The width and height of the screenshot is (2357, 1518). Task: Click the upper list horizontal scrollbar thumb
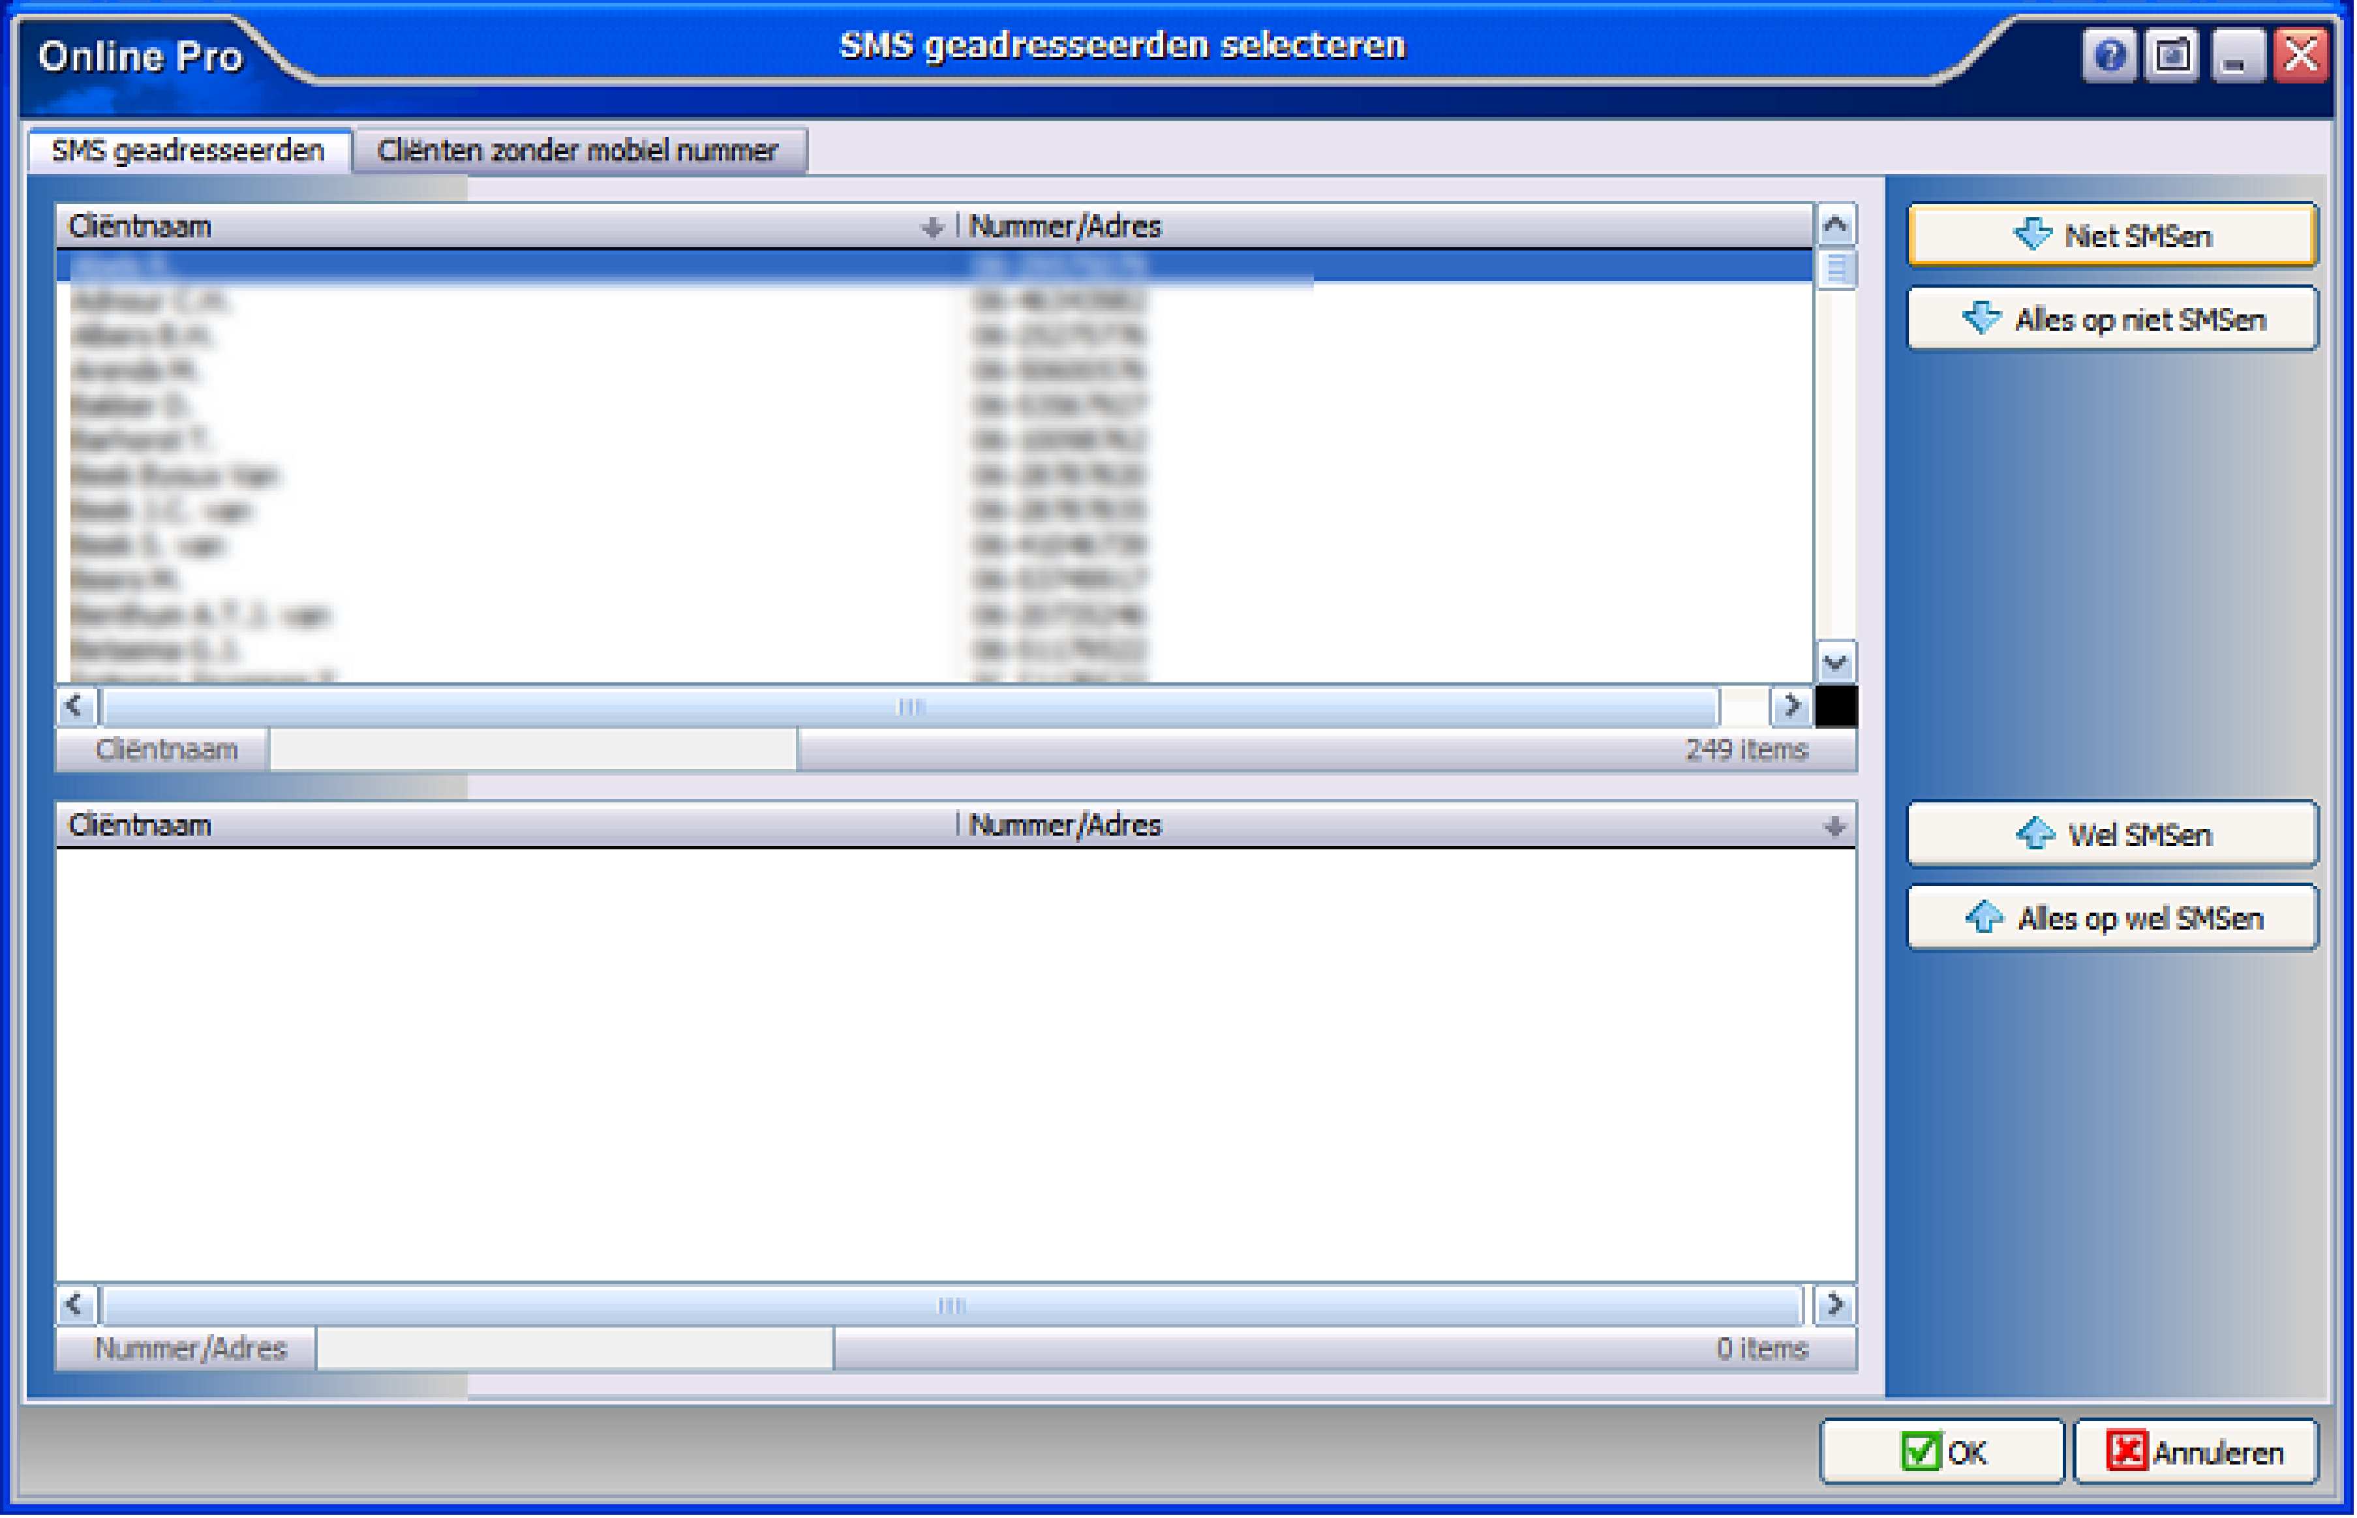910,706
